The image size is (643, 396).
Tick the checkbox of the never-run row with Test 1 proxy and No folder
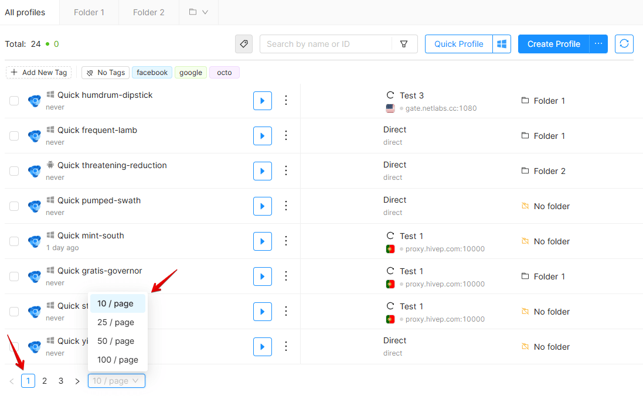[x=14, y=312]
